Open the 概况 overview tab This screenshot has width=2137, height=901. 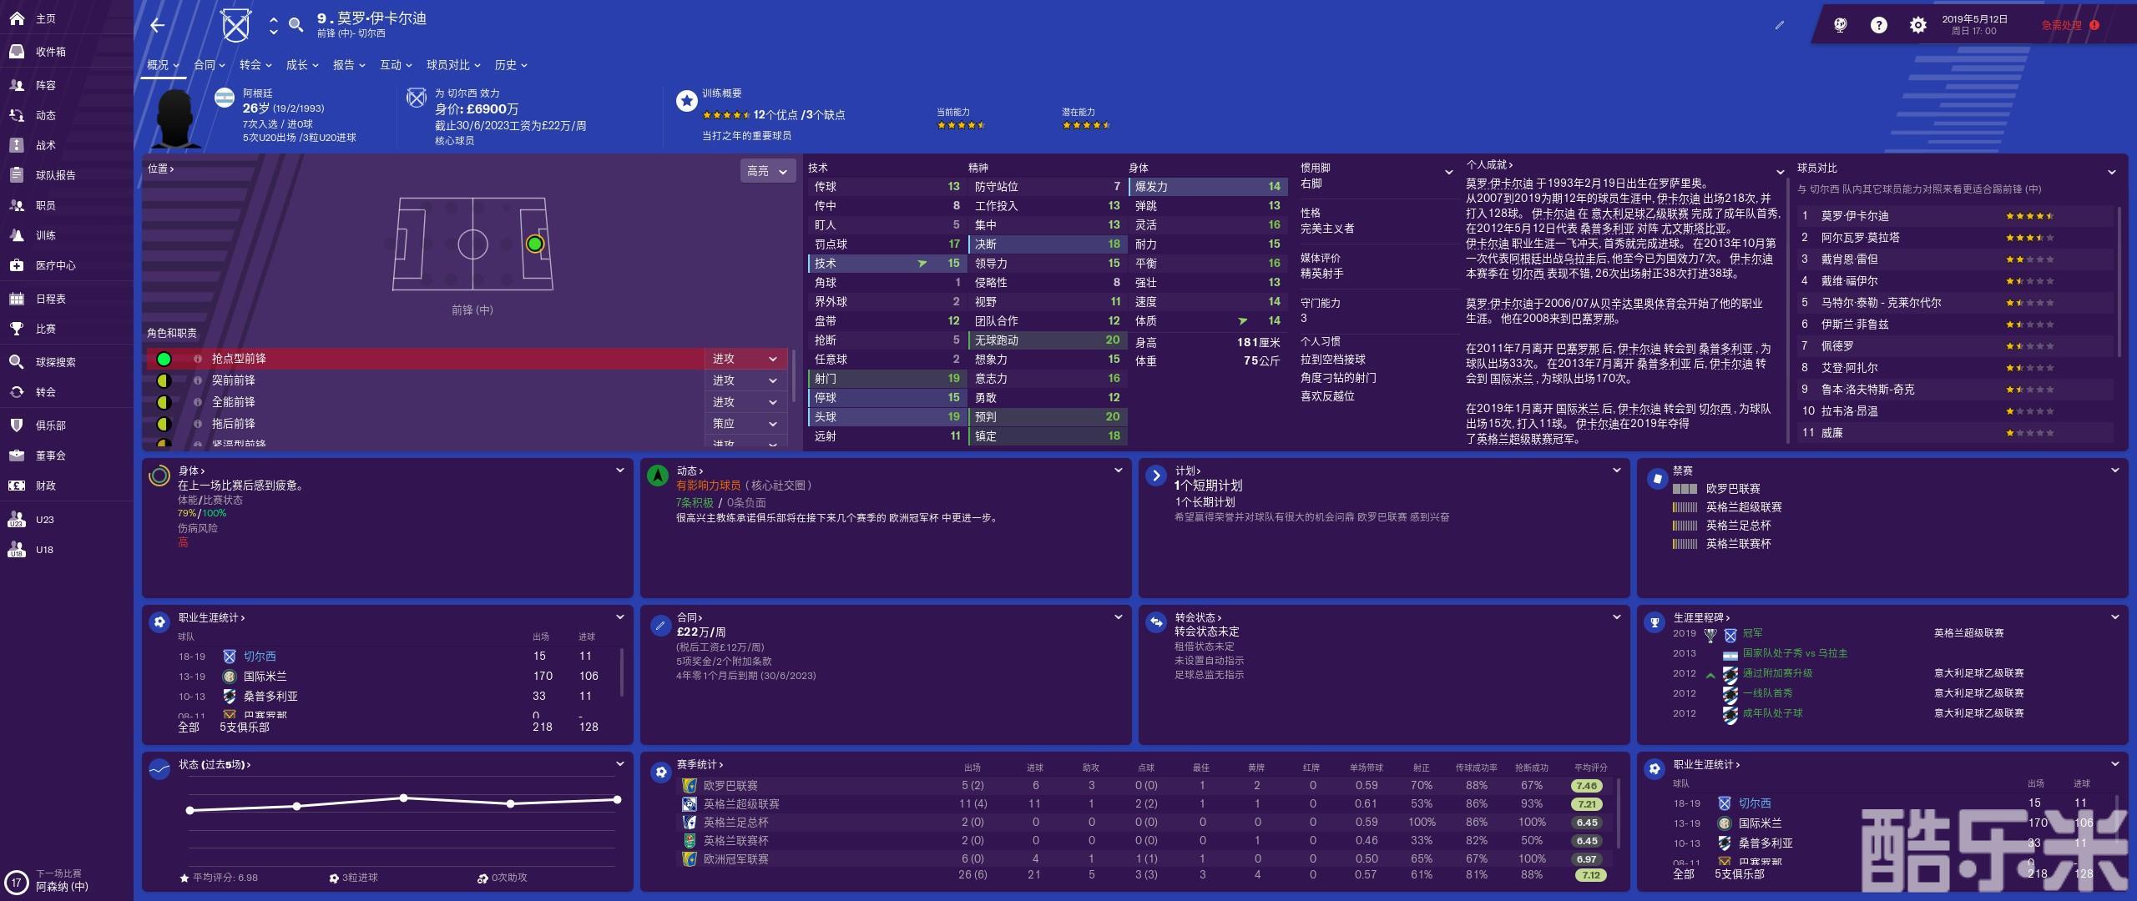tap(163, 64)
